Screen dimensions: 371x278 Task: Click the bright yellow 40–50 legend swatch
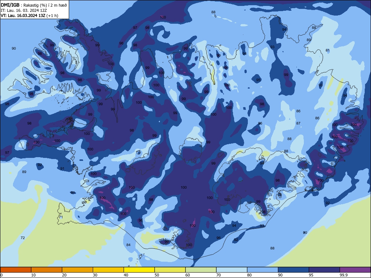pyautogui.click(x=139, y=270)
